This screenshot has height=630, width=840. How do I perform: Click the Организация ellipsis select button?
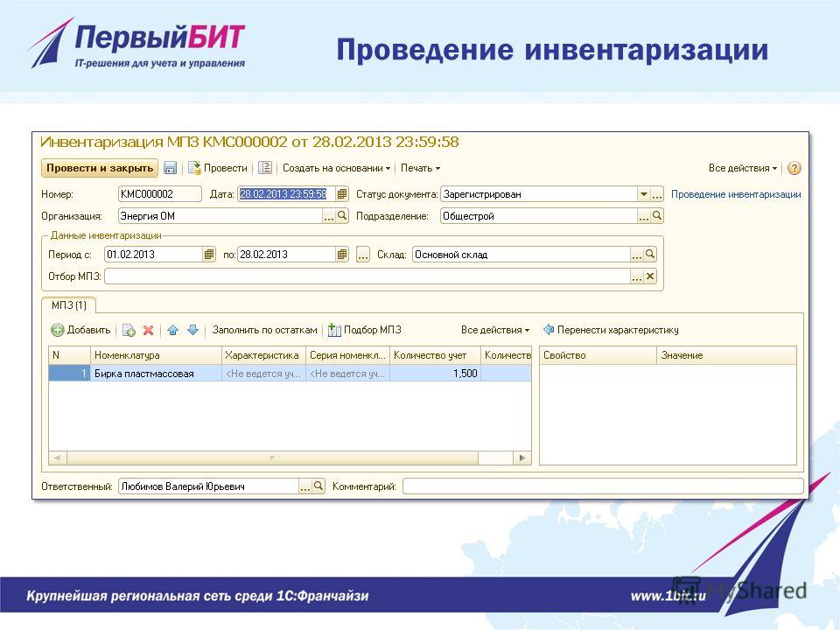pyautogui.click(x=329, y=216)
